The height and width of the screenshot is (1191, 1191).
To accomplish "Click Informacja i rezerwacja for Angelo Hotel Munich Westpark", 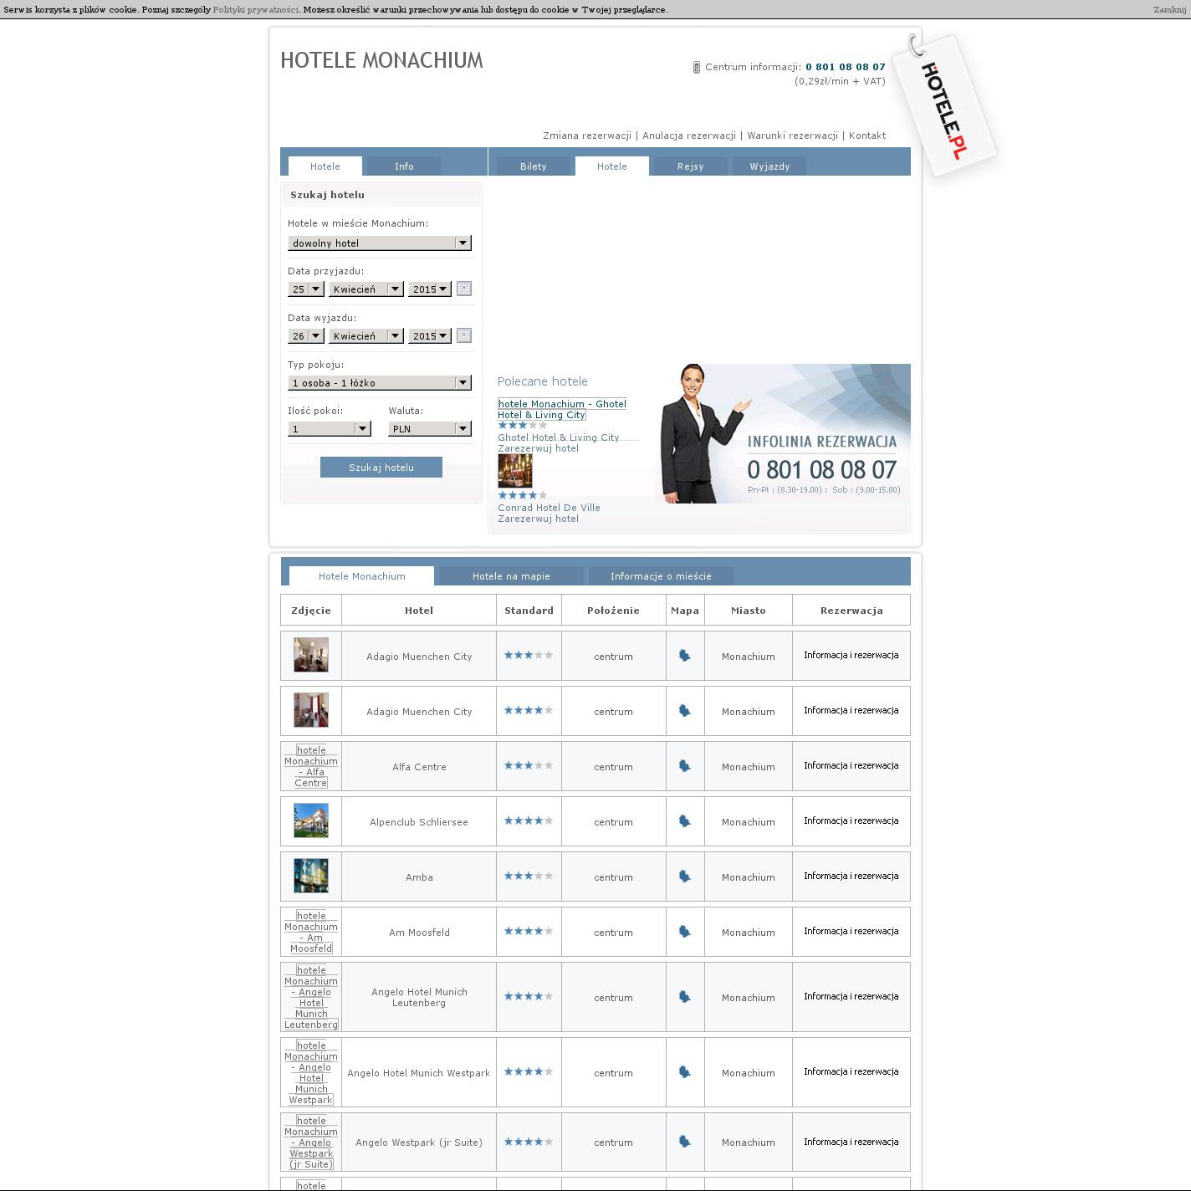I will 851,1071.
